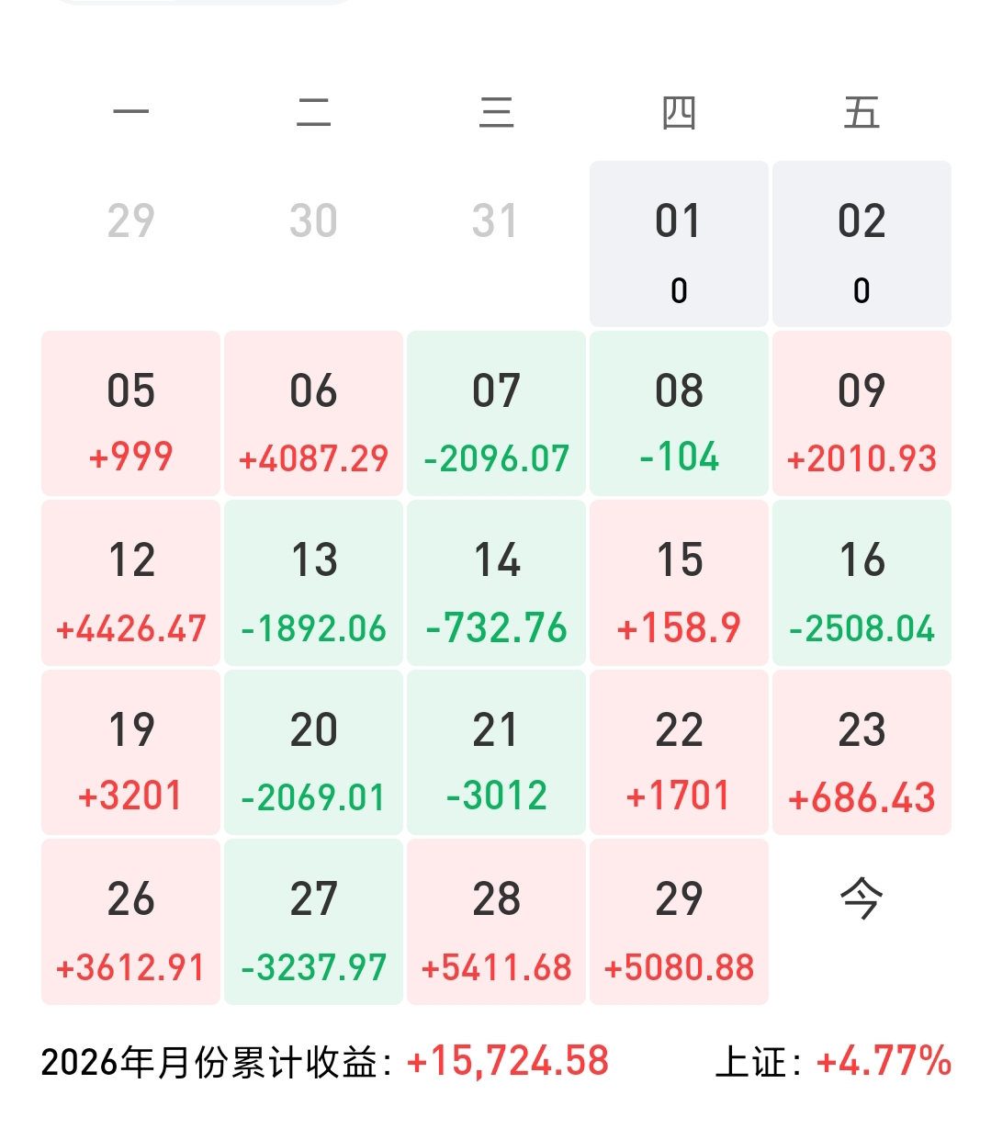Open day 14 showing -732.76

496,582
